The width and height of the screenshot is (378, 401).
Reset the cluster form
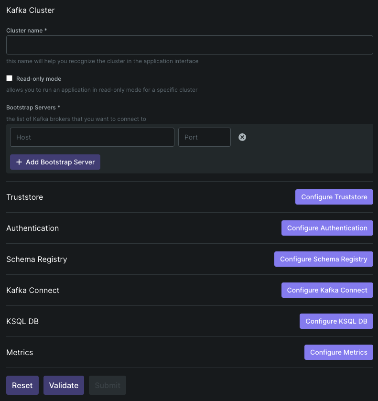tap(22, 385)
